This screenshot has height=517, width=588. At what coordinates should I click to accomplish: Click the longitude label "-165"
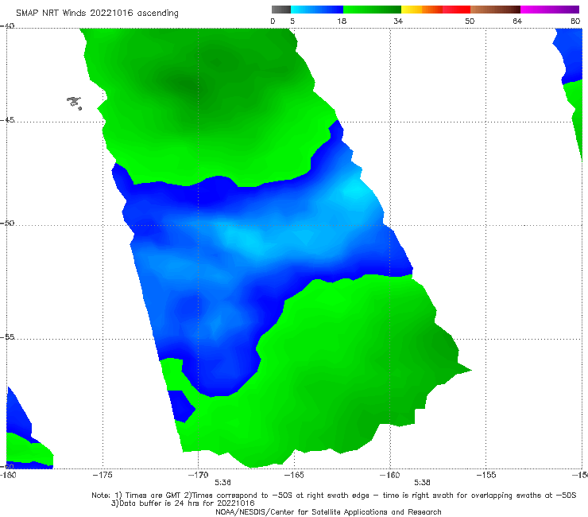click(294, 475)
